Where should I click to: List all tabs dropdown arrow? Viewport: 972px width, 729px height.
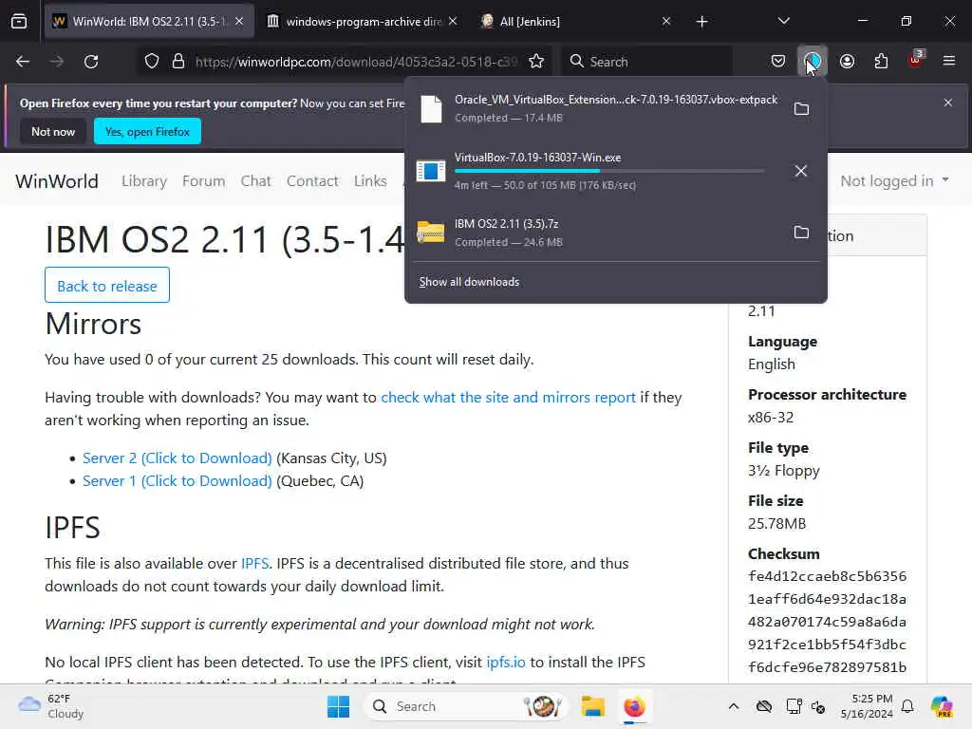click(x=783, y=22)
